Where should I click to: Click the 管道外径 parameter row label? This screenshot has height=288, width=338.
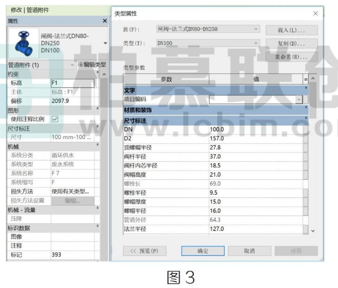[x=135, y=220]
